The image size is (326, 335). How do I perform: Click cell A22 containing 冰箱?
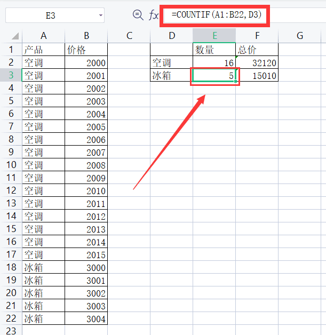44,318
